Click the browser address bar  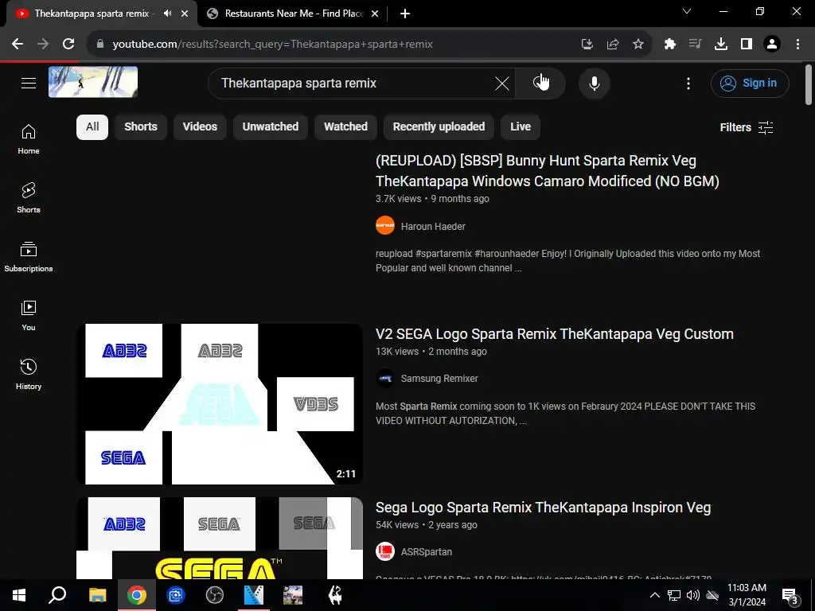(x=333, y=45)
